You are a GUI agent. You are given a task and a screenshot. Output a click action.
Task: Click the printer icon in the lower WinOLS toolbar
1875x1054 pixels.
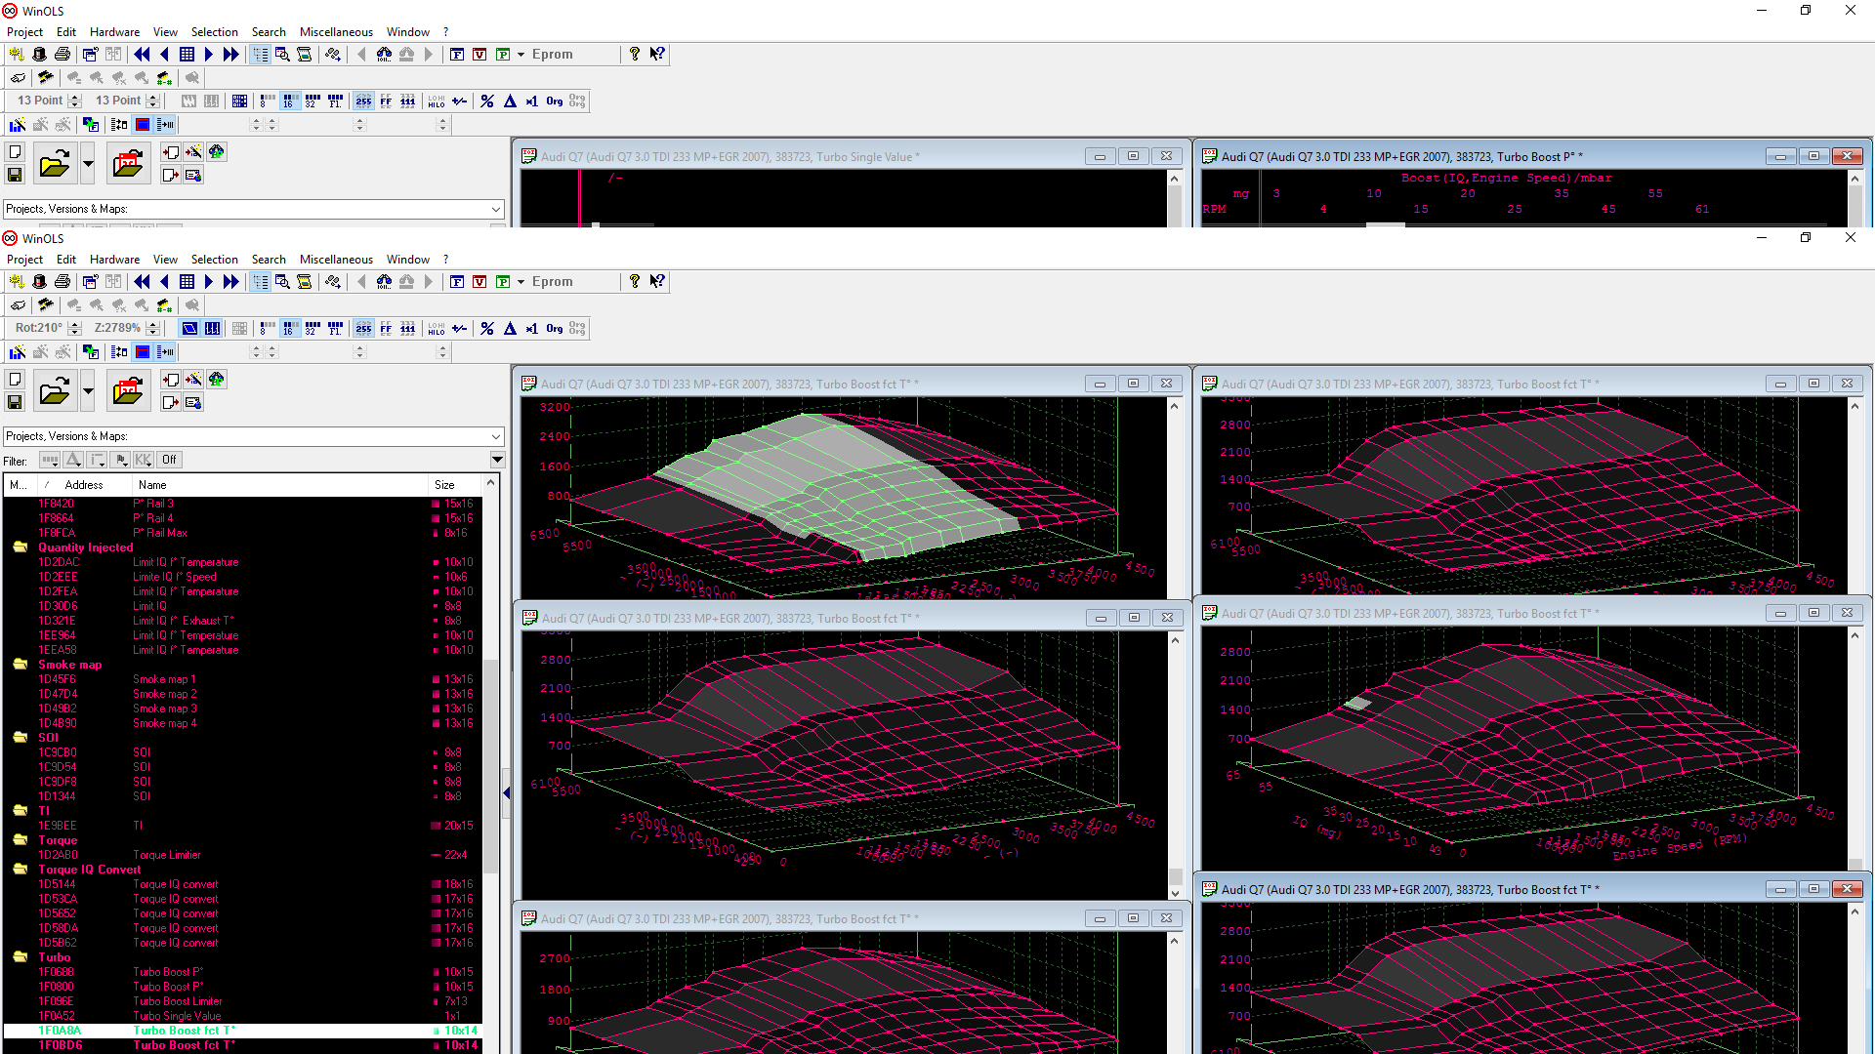coord(62,282)
